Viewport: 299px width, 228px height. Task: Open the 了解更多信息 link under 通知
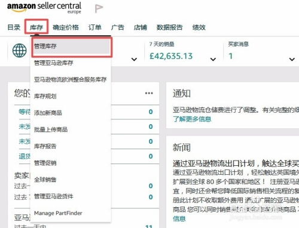[x=192, y=119]
